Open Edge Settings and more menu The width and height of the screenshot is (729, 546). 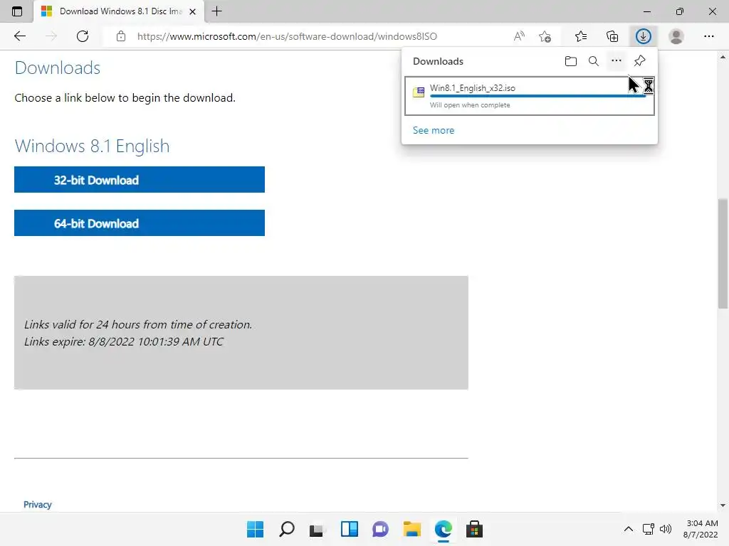[x=708, y=36]
